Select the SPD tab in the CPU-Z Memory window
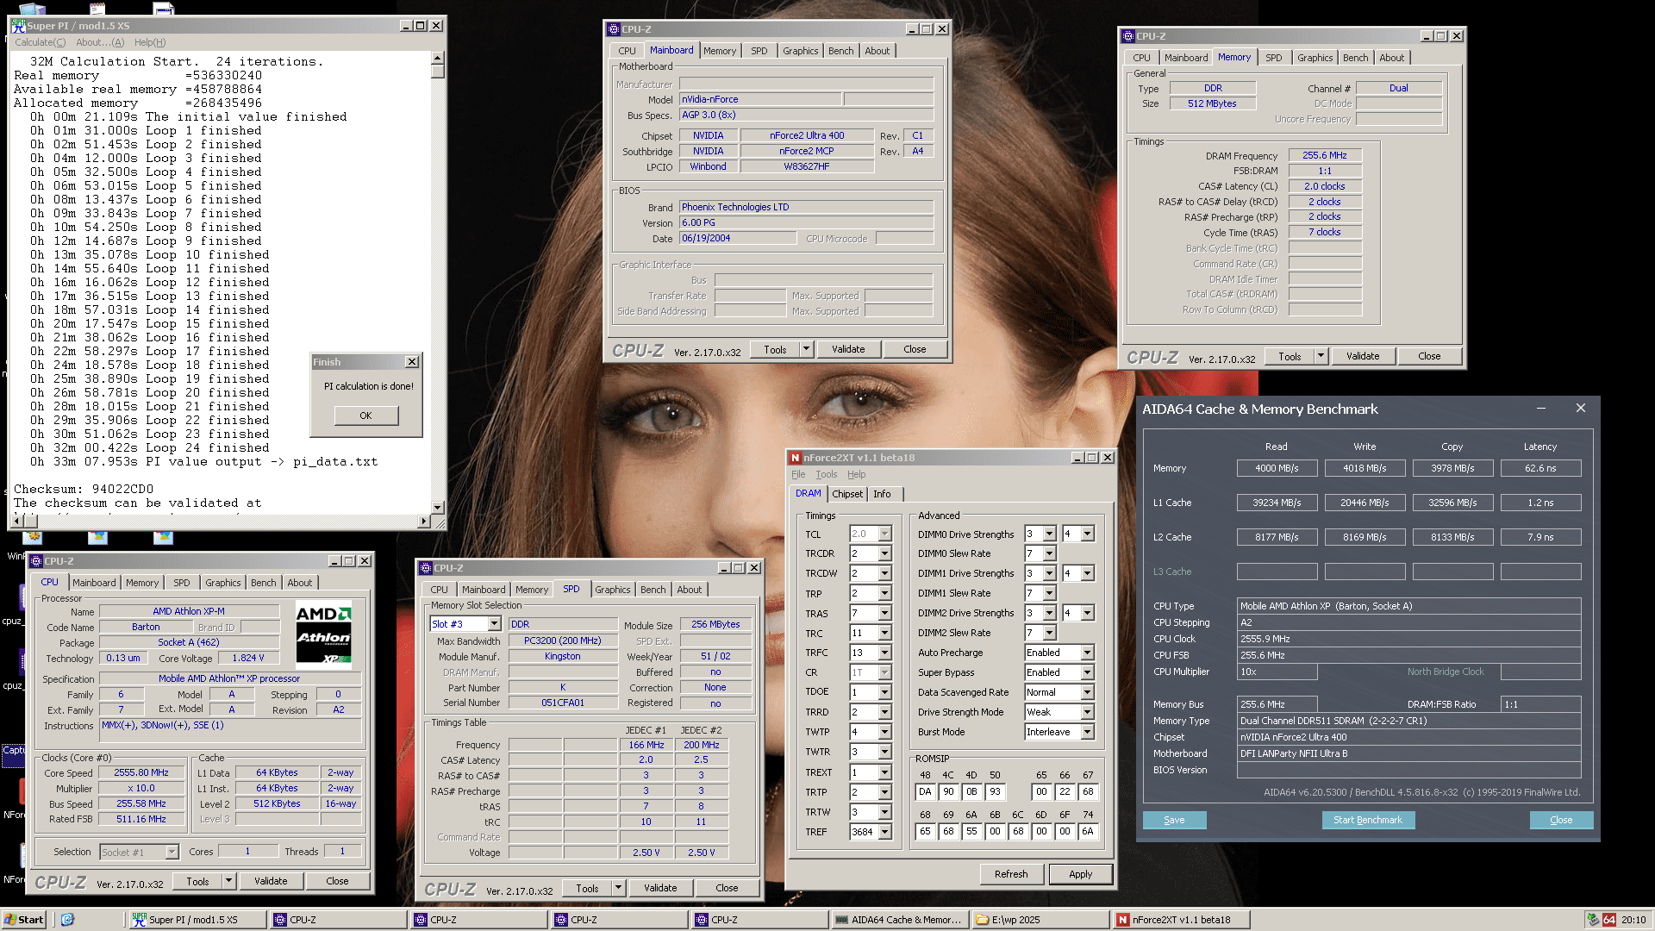Screen dimensions: 1655x931 point(1273,58)
